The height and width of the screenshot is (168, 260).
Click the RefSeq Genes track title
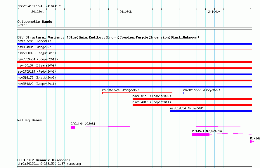[30, 120]
